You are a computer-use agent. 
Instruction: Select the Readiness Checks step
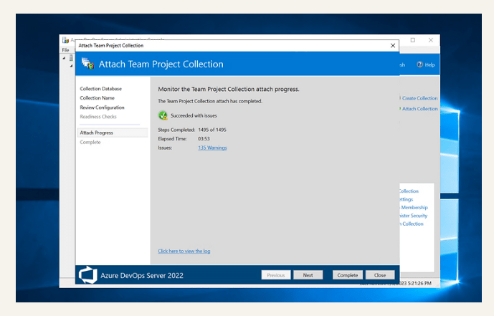(98, 117)
